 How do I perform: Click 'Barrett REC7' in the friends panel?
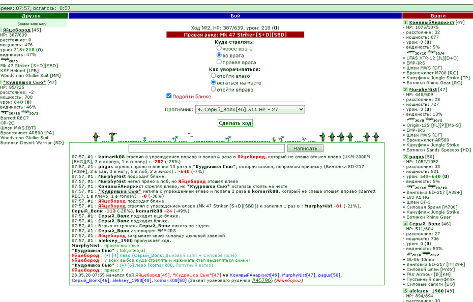(x=14, y=118)
